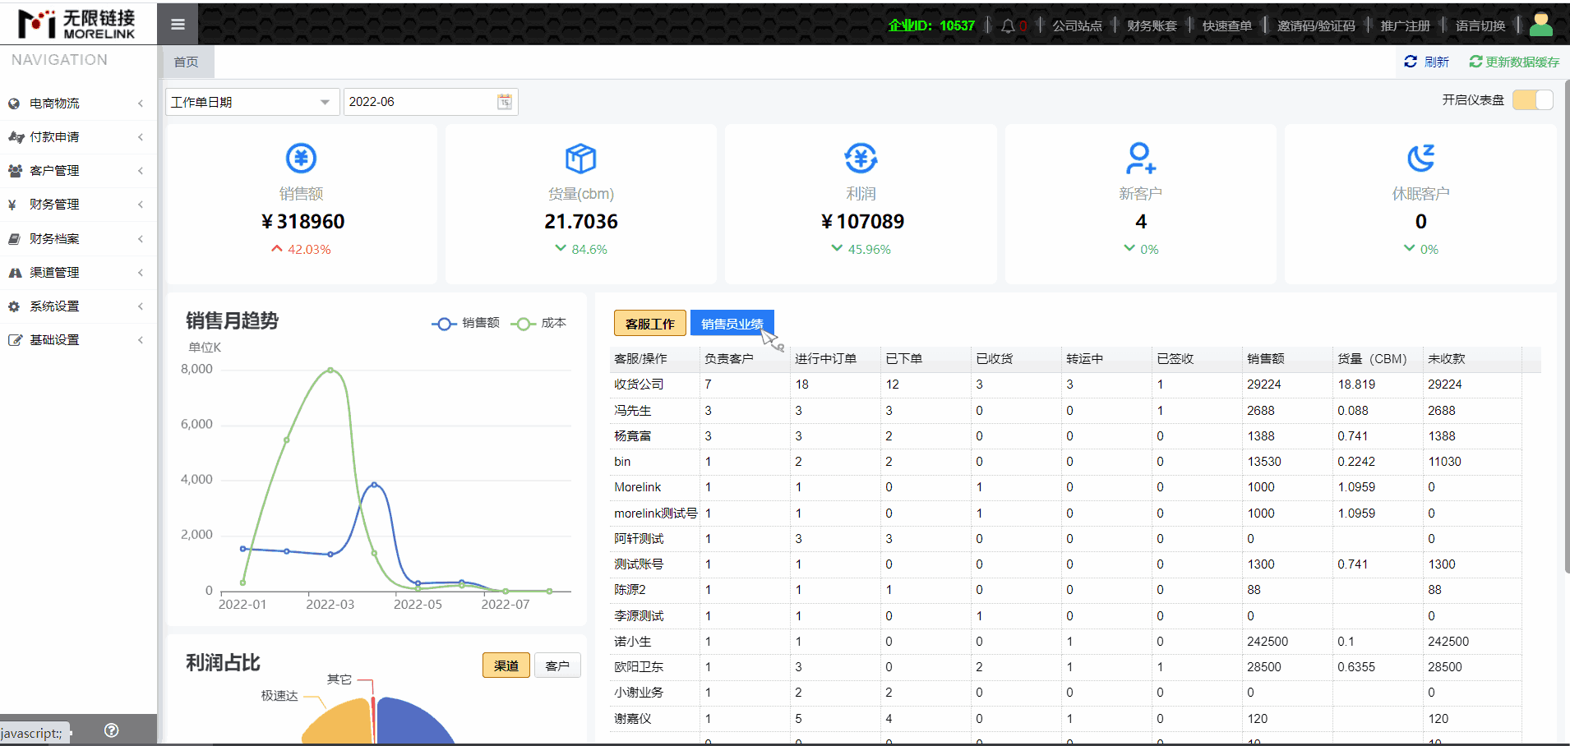Viewport: 1570px width, 746px height.
Task: Select the 首页 page tab
Action: pyautogui.click(x=186, y=62)
